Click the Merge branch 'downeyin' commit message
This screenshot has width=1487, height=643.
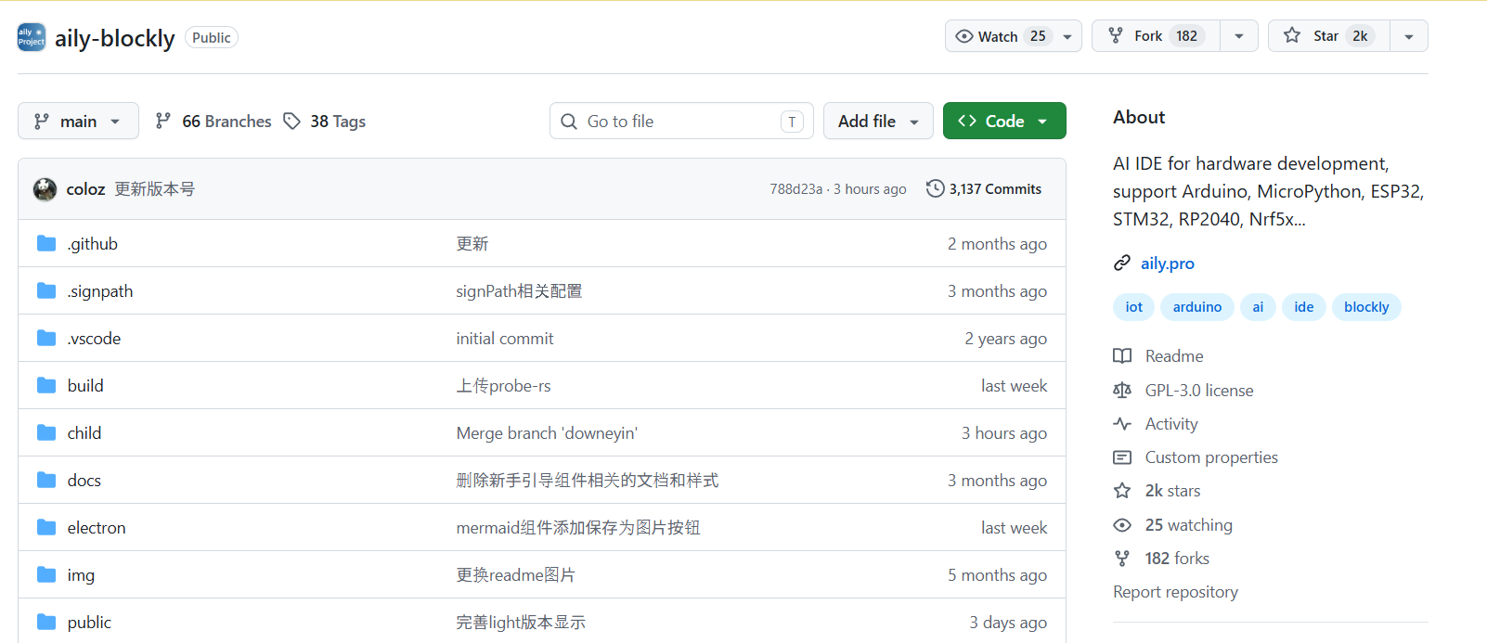[x=547, y=432]
